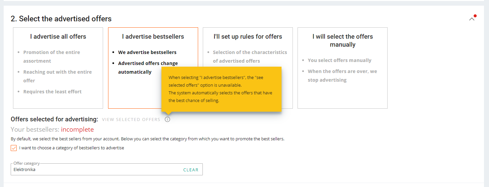Click the yellow tooltip about bestsellers
Viewport: 489px width, 187px height.
[x=221, y=89]
